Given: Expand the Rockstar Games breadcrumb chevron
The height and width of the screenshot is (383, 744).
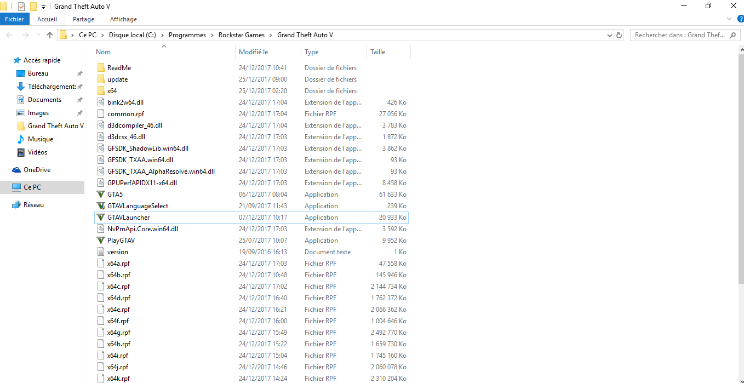Looking at the screenshot, I should tap(271, 35).
